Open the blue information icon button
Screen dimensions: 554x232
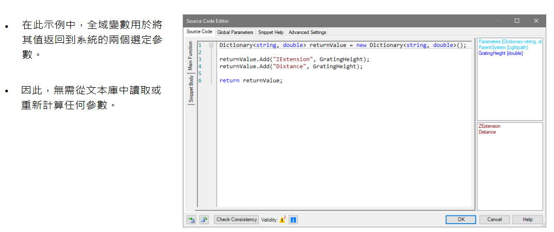click(293, 220)
